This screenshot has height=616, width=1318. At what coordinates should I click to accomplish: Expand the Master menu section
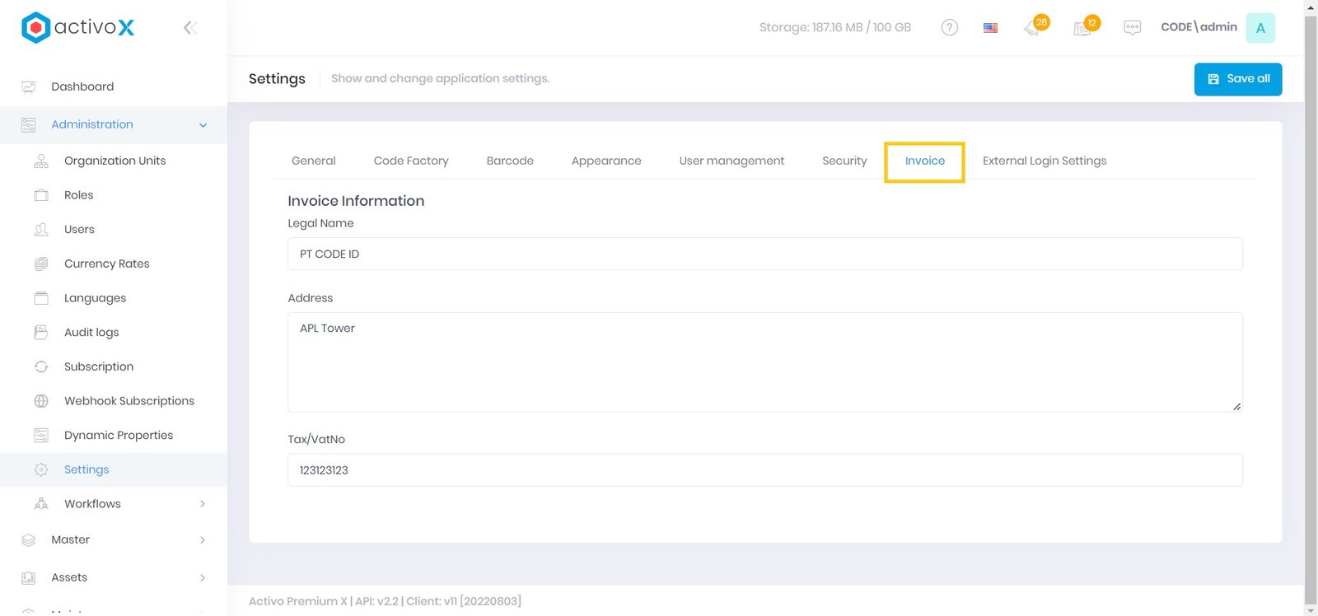[x=203, y=540]
